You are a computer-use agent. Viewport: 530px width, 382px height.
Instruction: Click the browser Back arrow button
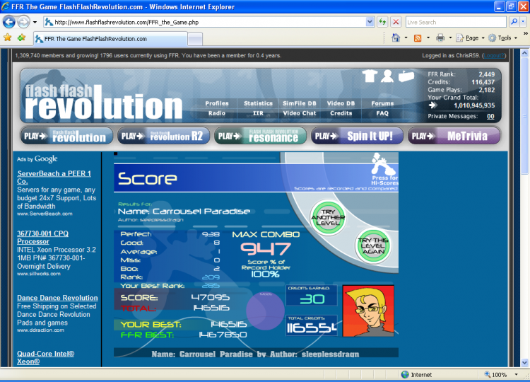[8, 23]
